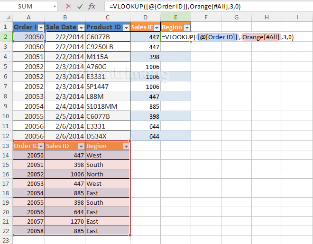Select column B header
The image size is (313, 244).
pyautogui.click(x=65, y=17)
